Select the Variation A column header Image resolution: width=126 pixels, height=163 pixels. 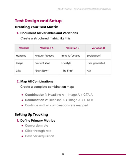coord(47,48)
